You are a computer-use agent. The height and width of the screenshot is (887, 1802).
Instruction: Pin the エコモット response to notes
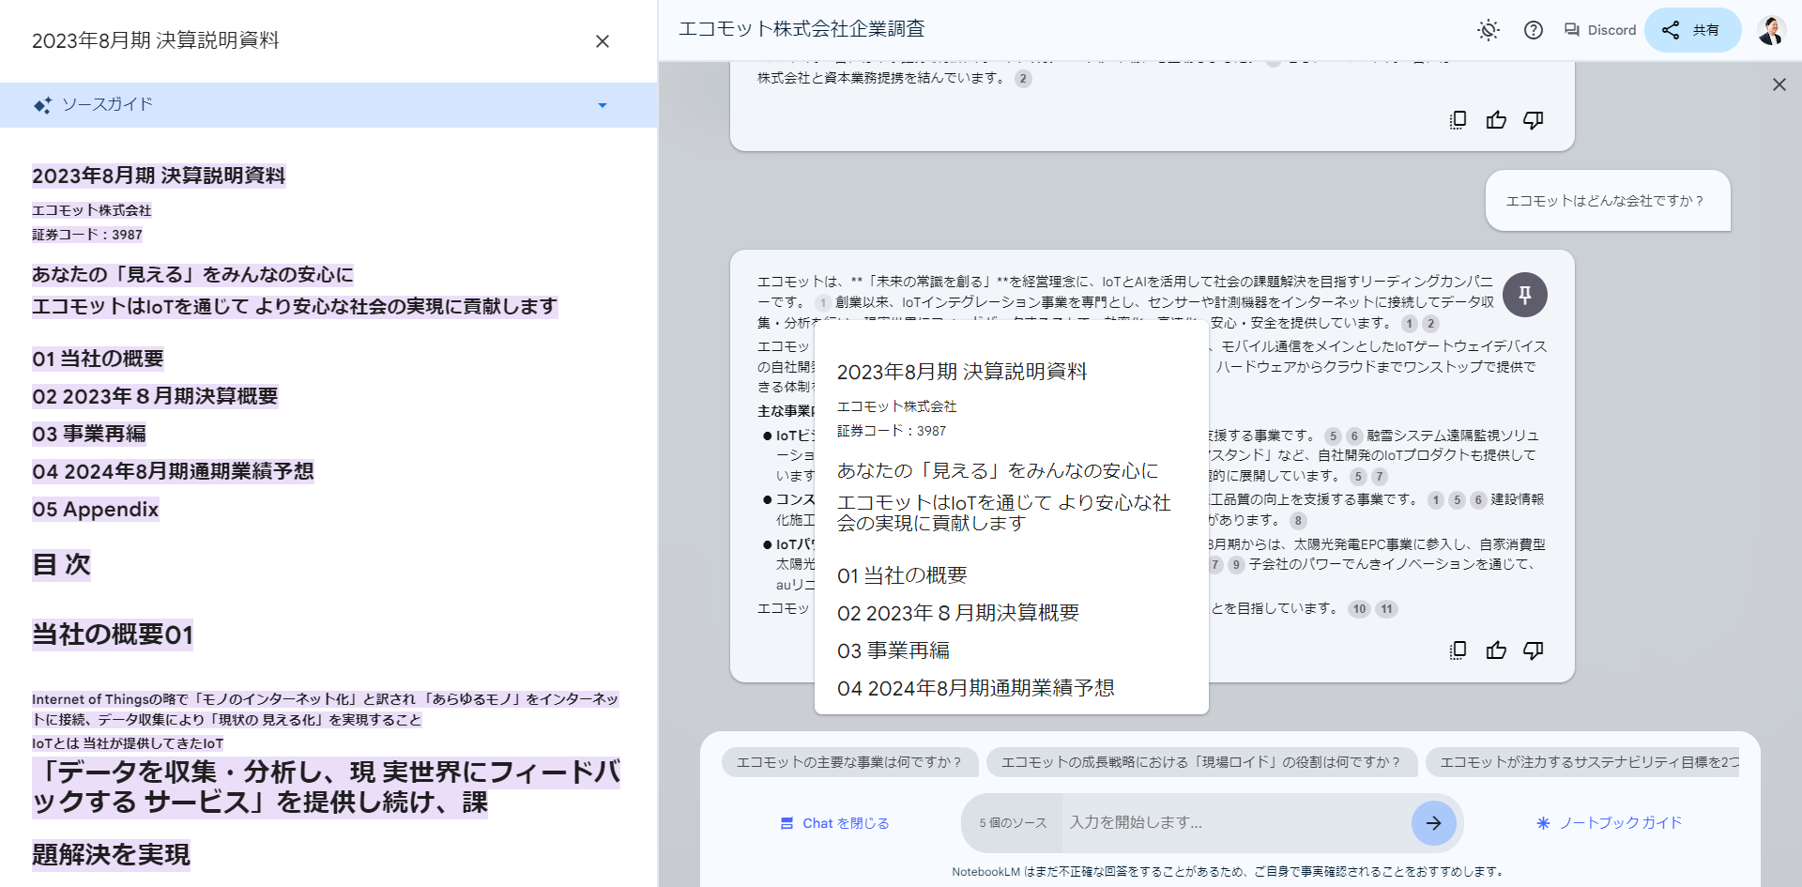[x=1525, y=295]
